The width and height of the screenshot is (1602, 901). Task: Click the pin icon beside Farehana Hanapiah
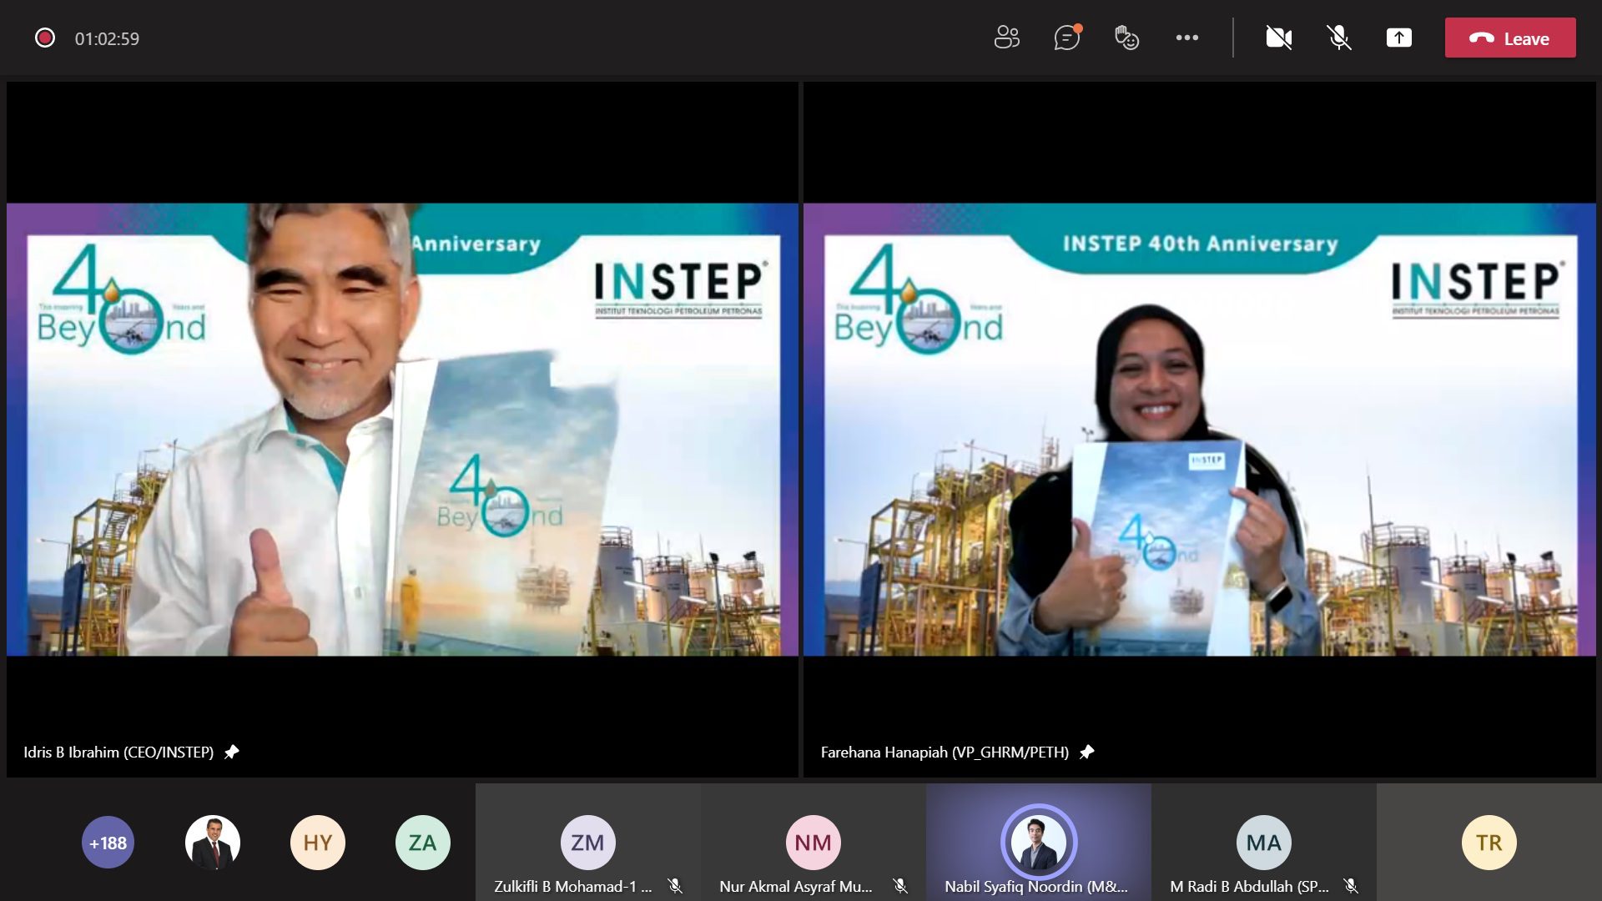(x=1086, y=752)
